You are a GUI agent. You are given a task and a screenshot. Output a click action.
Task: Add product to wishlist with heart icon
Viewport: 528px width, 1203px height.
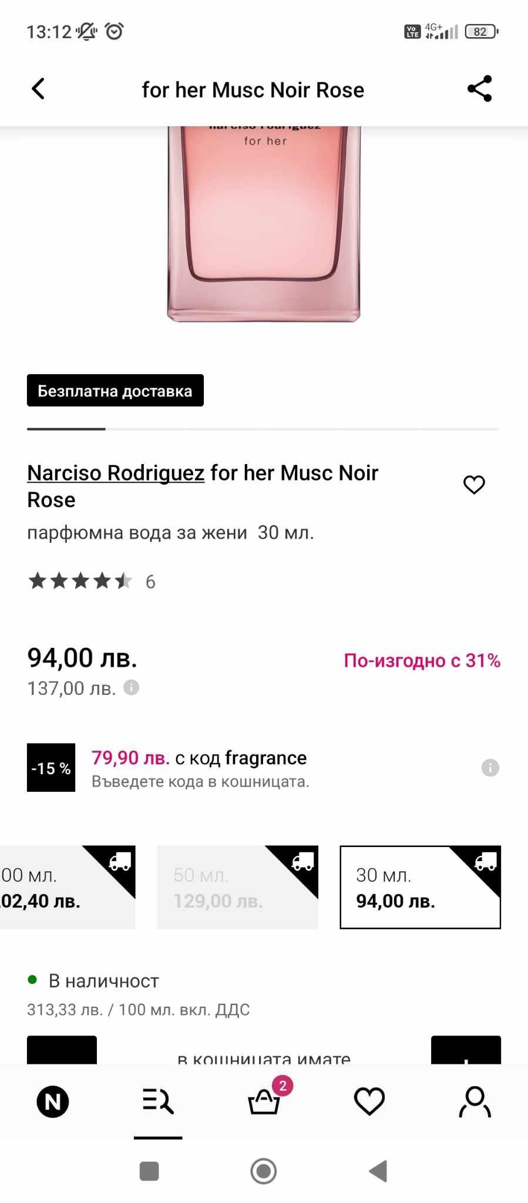click(474, 485)
